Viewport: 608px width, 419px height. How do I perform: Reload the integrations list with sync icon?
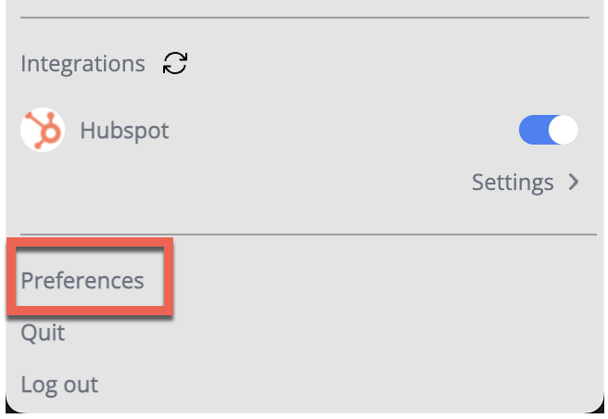[174, 64]
